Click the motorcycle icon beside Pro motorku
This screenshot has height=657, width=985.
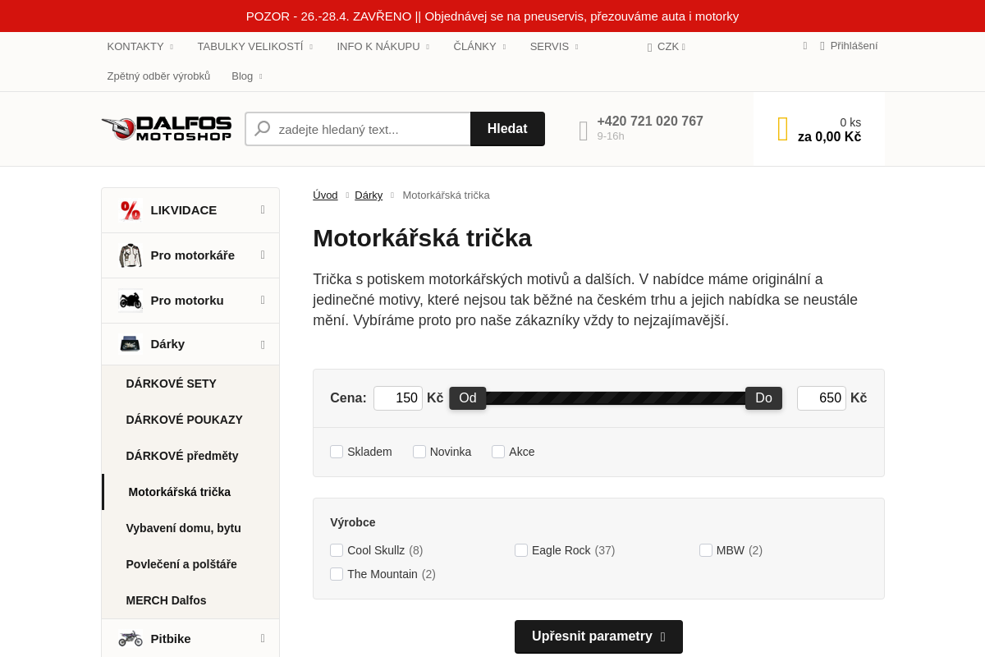point(130,300)
